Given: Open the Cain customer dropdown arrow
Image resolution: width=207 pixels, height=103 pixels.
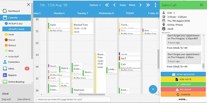Looking at the screenshot, I should 174,13.
